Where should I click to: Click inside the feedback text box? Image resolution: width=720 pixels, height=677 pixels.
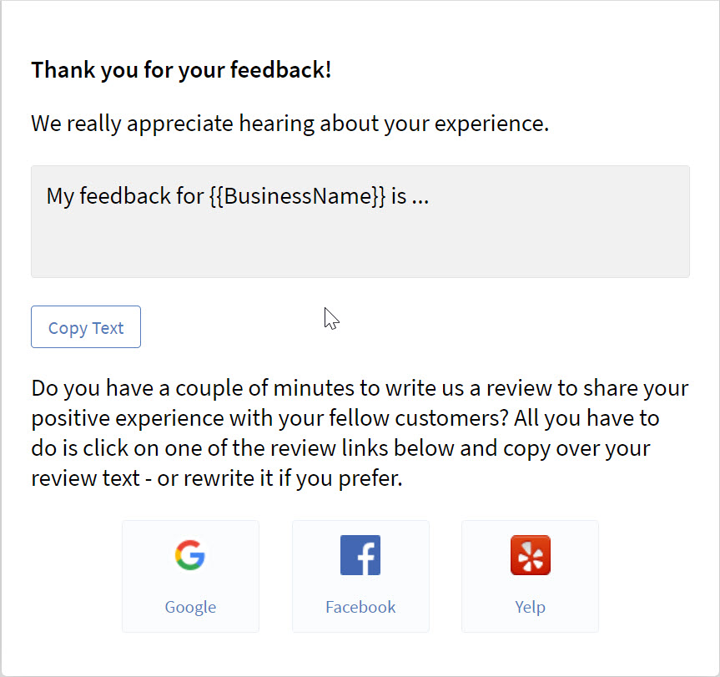[360, 222]
